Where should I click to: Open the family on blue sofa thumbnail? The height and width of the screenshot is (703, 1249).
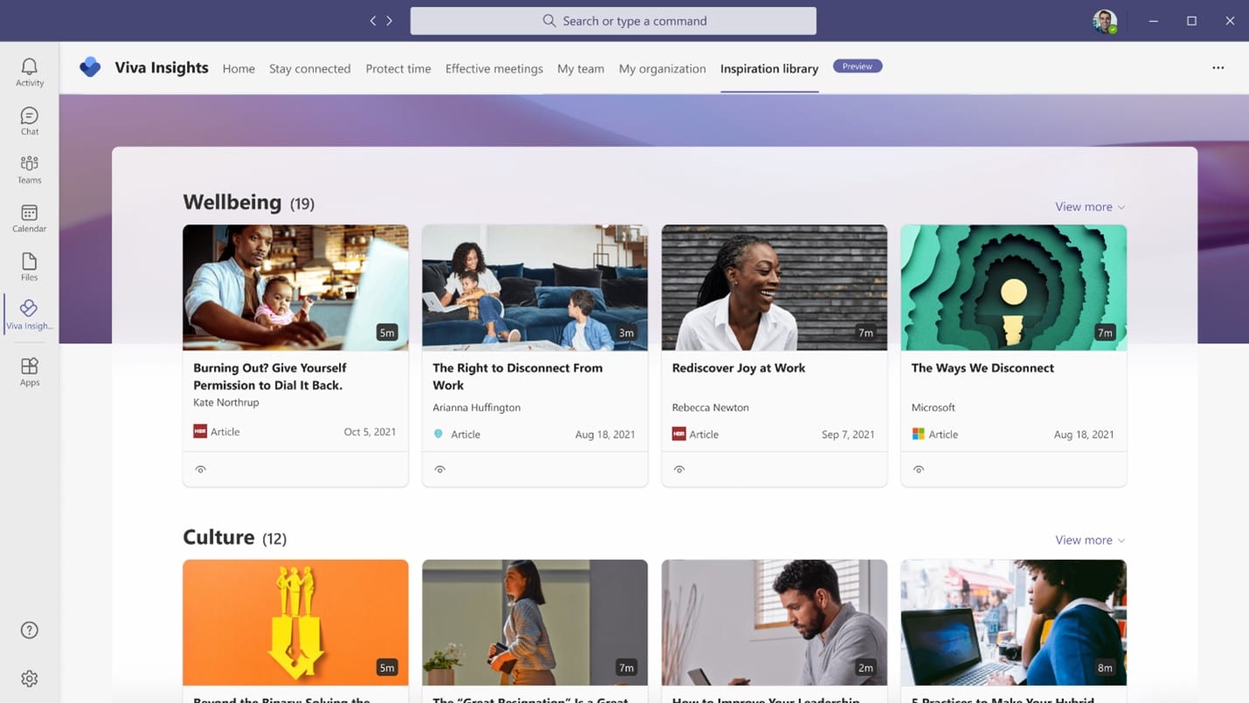point(535,287)
